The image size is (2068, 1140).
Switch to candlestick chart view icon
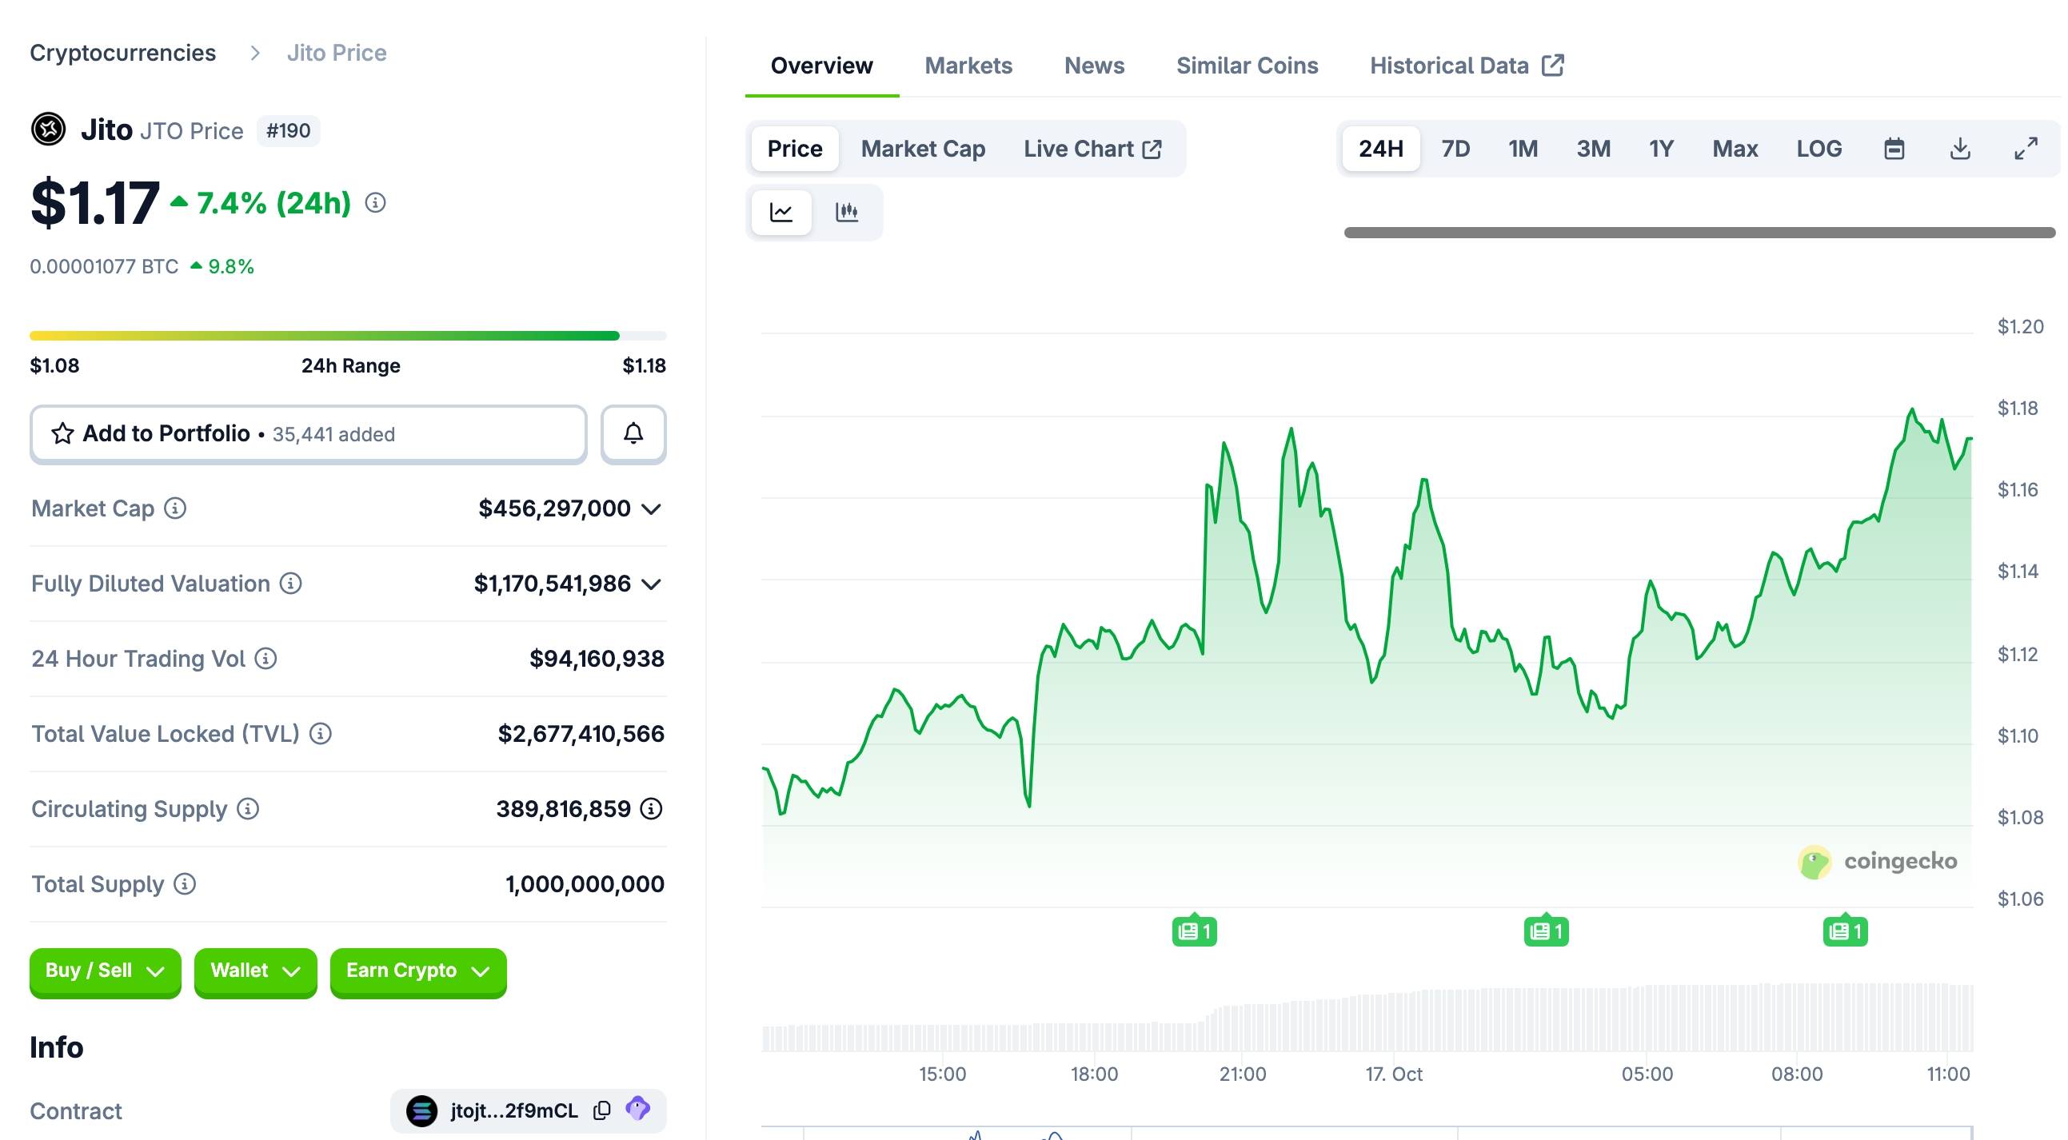click(847, 212)
